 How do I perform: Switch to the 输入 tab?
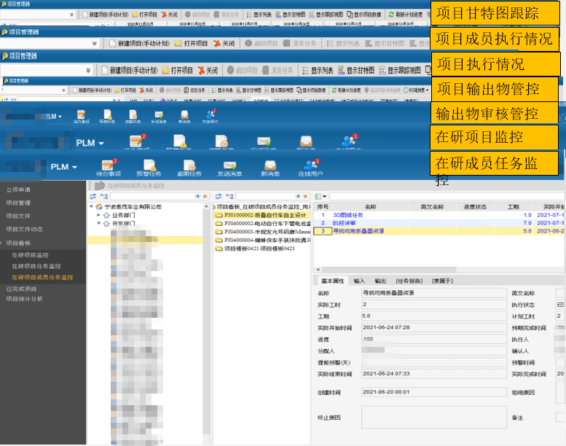point(359,281)
